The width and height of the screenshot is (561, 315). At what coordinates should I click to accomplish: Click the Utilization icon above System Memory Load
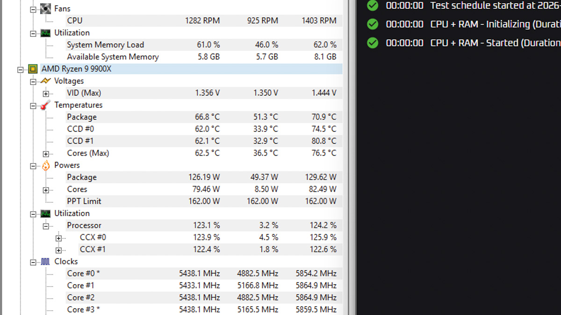45,33
